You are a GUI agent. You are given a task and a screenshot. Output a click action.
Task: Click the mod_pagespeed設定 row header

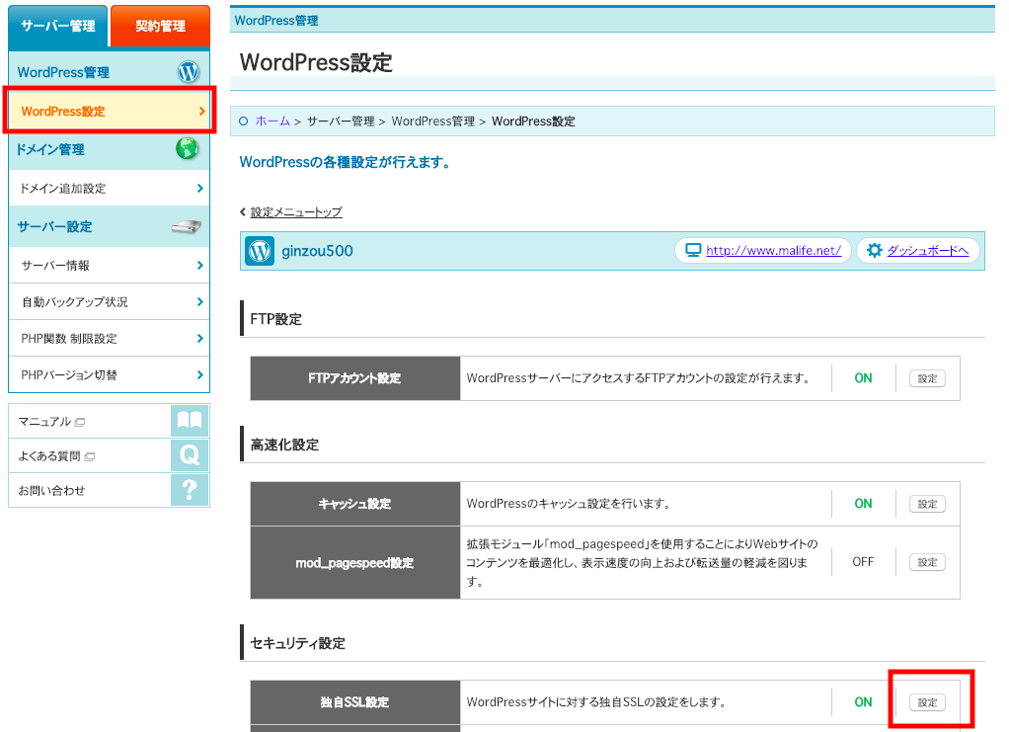(355, 563)
